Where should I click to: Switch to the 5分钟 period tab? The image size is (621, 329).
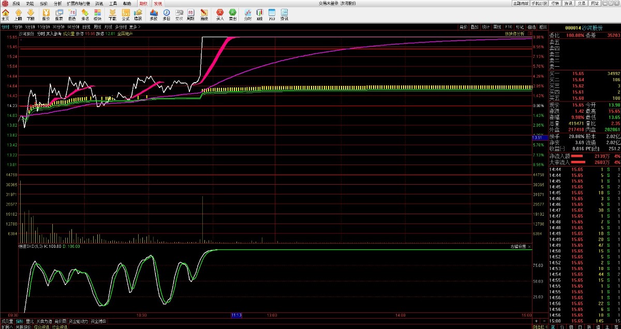coord(30,26)
